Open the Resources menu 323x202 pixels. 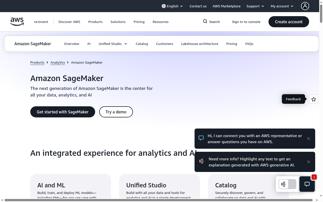[x=160, y=22]
